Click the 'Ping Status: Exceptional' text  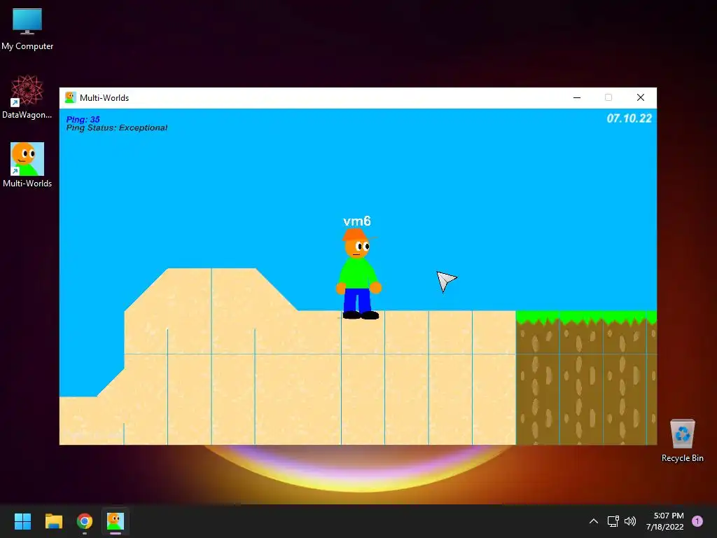[117, 127]
